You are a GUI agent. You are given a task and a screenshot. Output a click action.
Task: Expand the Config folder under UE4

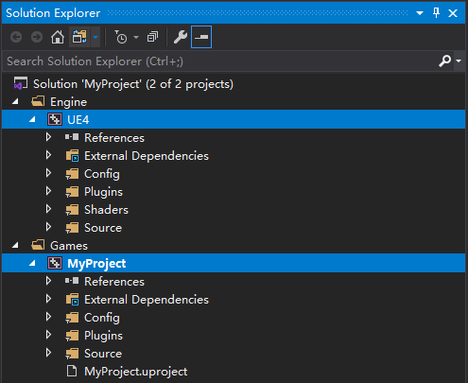coord(48,173)
